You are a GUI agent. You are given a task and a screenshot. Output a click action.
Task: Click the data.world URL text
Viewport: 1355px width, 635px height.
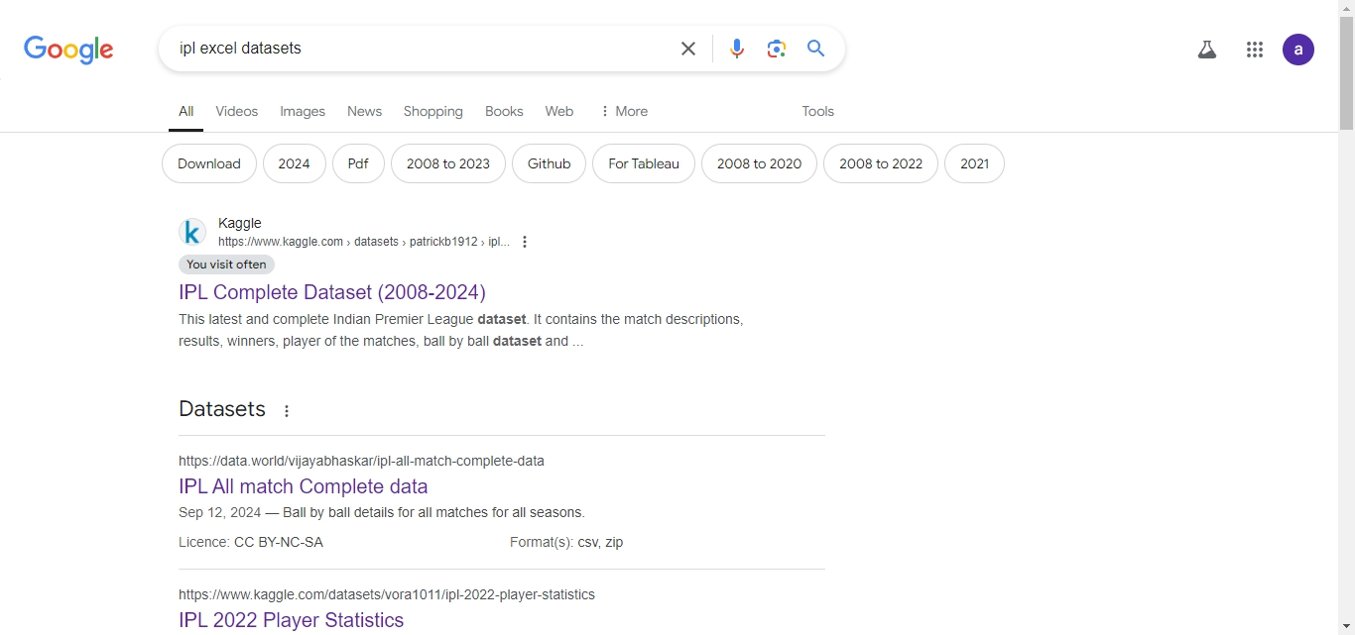(x=361, y=461)
